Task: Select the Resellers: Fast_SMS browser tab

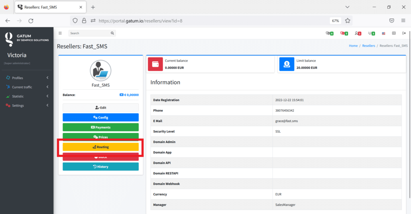Action: pos(50,7)
